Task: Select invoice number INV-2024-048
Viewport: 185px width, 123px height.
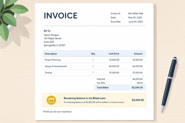Action: coord(136,14)
